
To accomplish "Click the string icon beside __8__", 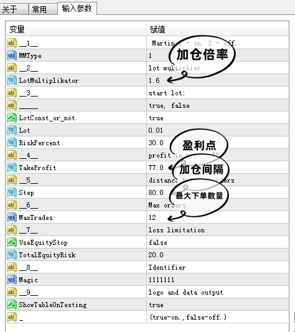I will click(12, 267).
